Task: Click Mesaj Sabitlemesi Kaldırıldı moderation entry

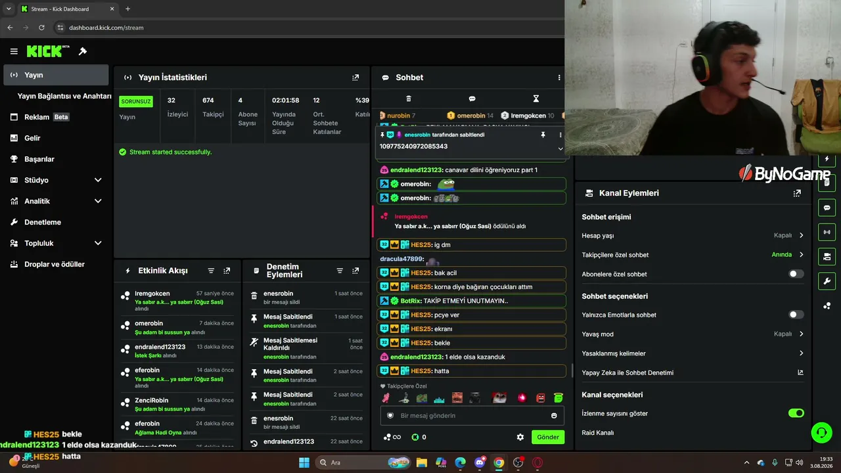Action: [x=306, y=348]
